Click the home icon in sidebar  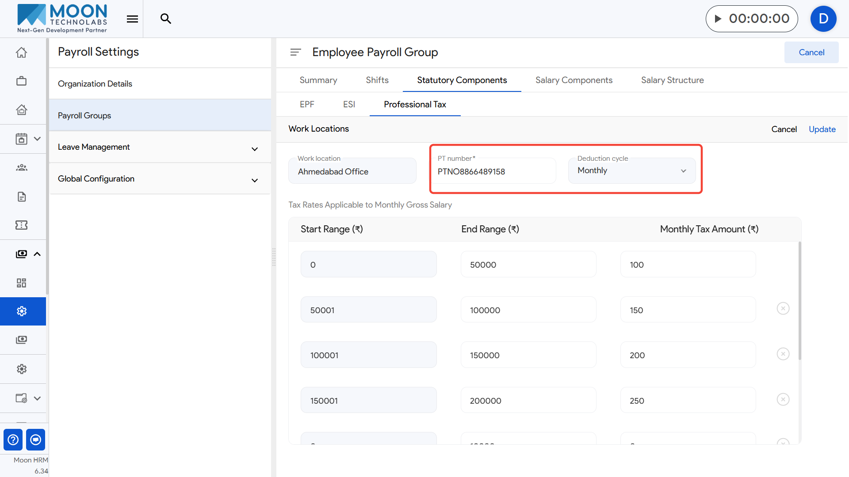21,53
